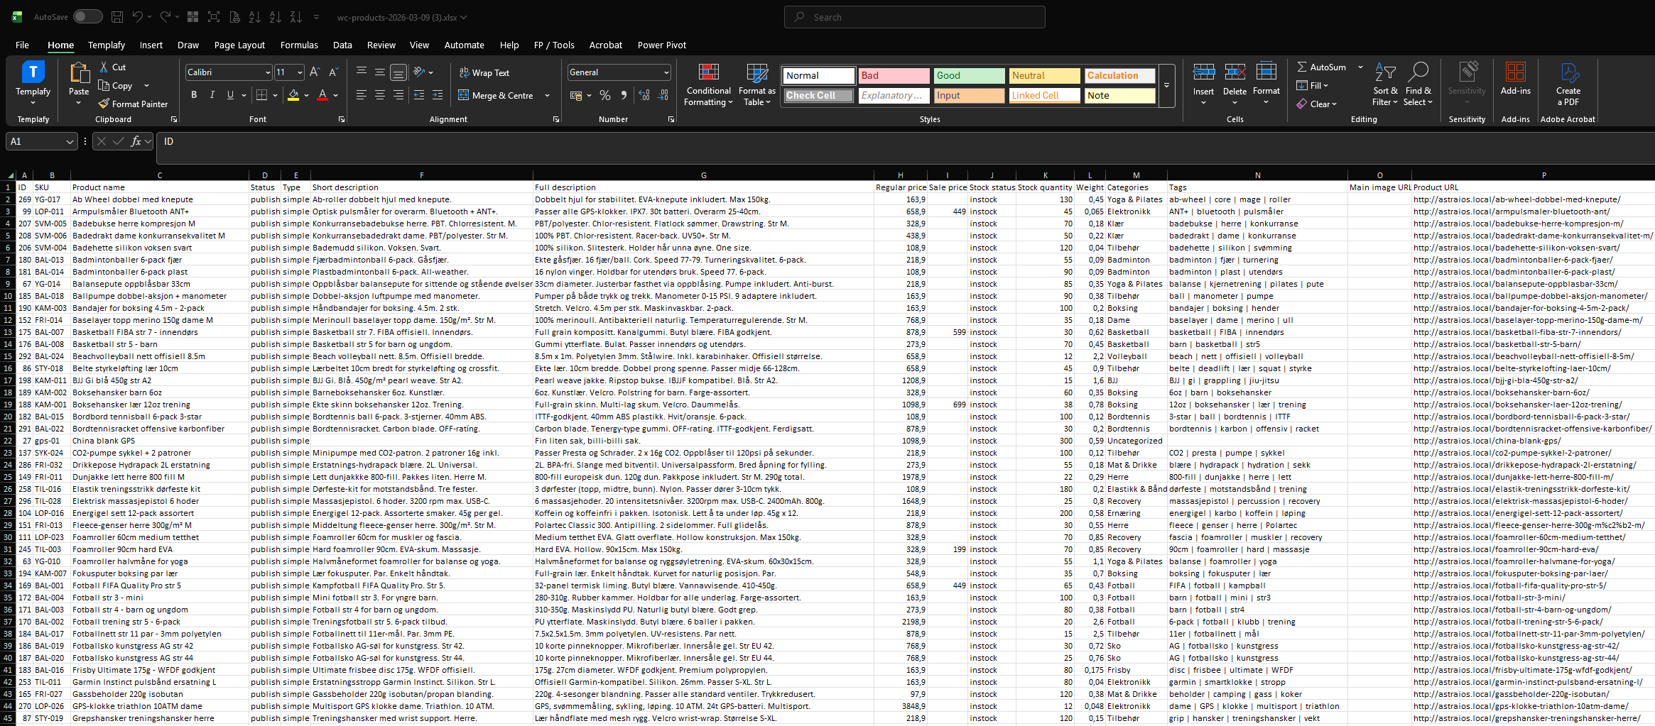Increase font size with the larger A

pos(315,72)
